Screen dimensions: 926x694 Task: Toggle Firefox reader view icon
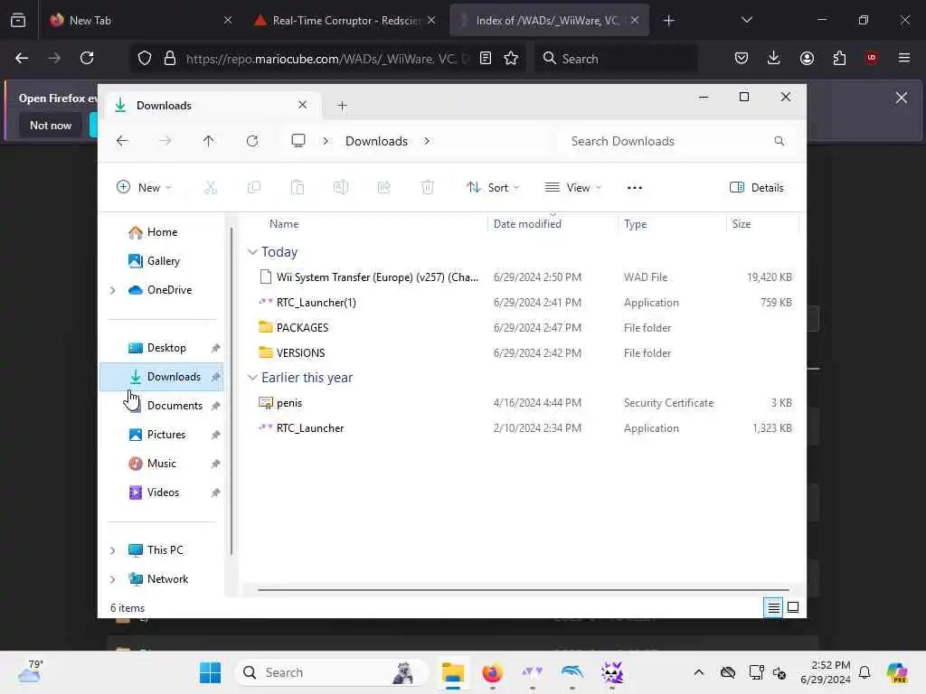[x=486, y=58]
